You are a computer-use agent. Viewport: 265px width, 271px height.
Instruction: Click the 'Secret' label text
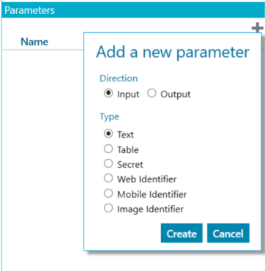coord(130,165)
